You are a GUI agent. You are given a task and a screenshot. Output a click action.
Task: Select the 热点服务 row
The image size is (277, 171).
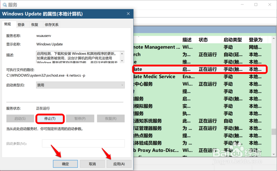202,136
